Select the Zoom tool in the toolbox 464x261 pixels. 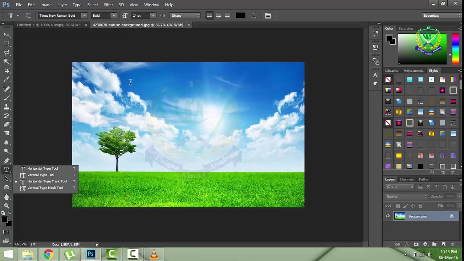[7, 206]
